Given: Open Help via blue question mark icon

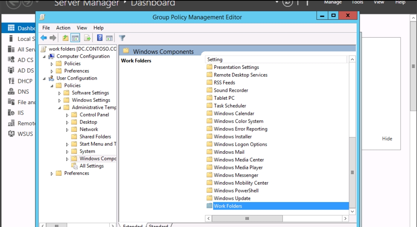Looking at the screenshot, I should [x=100, y=38].
